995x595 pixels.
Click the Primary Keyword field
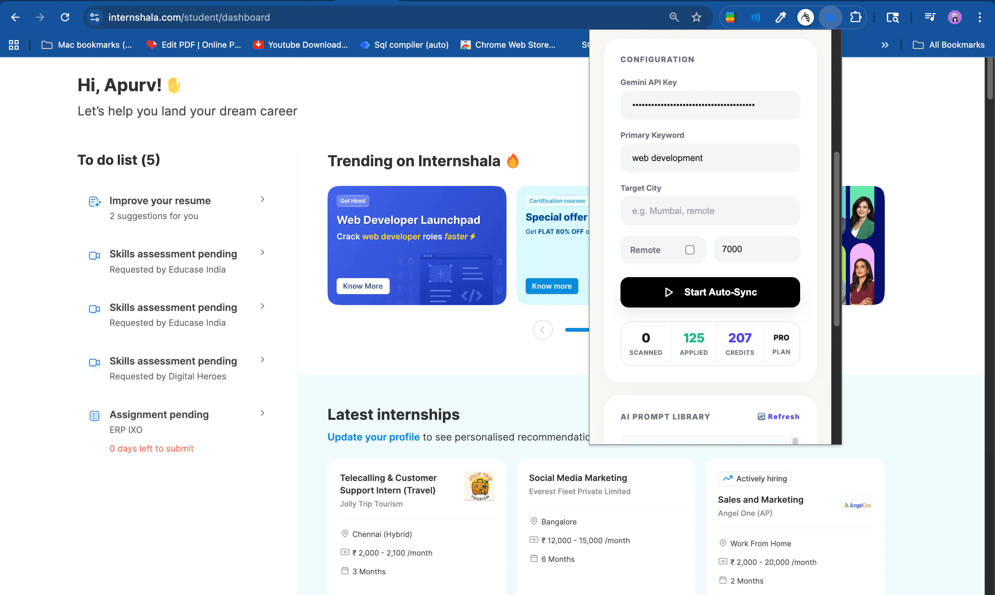click(710, 158)
